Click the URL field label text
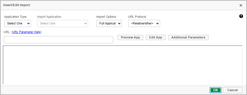This screenshot has height=95, width=247. click(7, 32)
